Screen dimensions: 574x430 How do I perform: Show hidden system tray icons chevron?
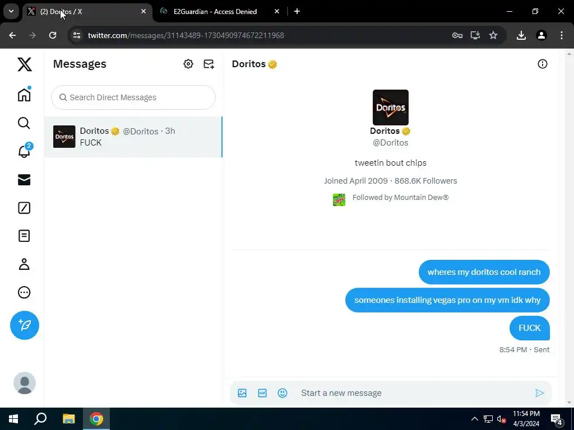[x=474, y=419]
